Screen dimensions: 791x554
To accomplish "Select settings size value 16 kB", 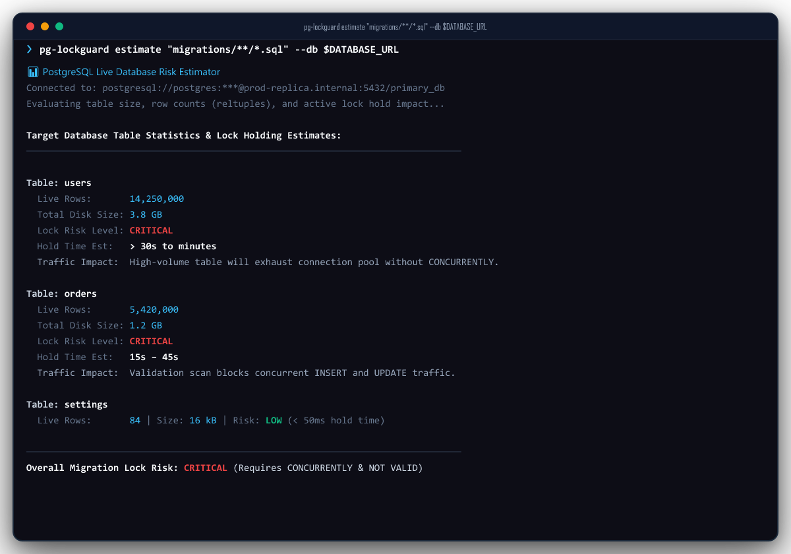I will (203, 420).
